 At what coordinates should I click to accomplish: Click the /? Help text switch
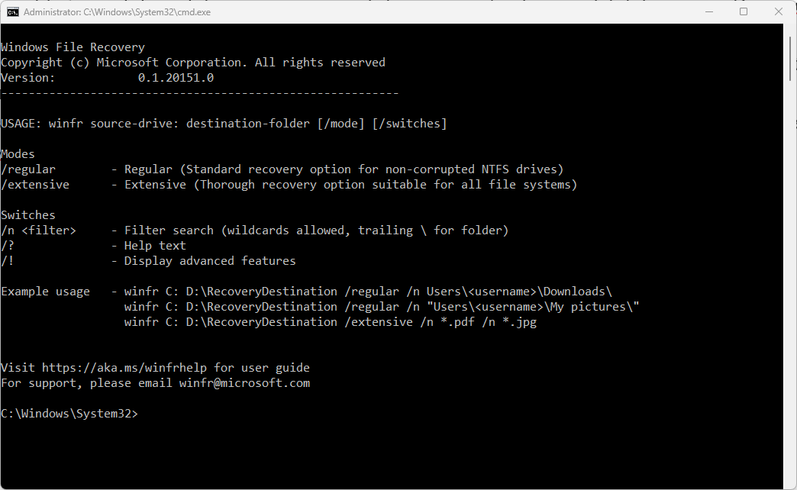point(8,246)
